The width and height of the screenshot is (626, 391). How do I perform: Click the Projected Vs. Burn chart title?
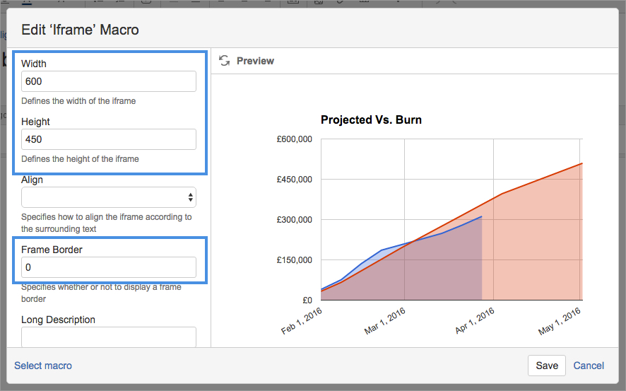pyautogui.click(x=371, y=119)
